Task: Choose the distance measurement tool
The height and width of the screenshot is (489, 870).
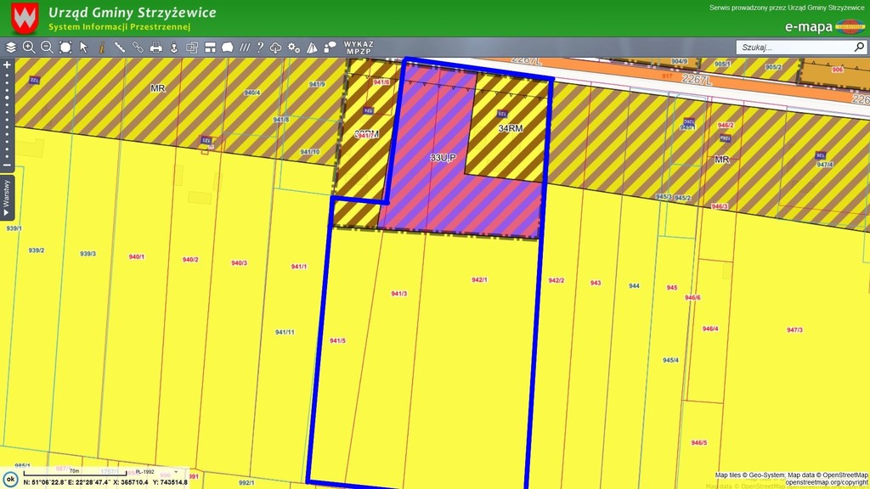Action: (120, 48)
